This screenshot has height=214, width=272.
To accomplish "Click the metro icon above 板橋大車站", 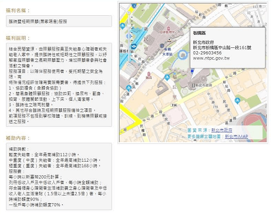I will [162, 45].
